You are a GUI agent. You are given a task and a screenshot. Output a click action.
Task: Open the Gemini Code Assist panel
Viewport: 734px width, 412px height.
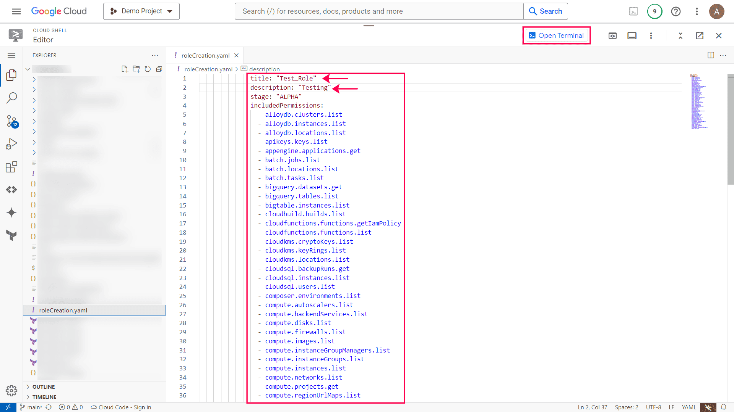pyautogui.click(x=11, y=212)
